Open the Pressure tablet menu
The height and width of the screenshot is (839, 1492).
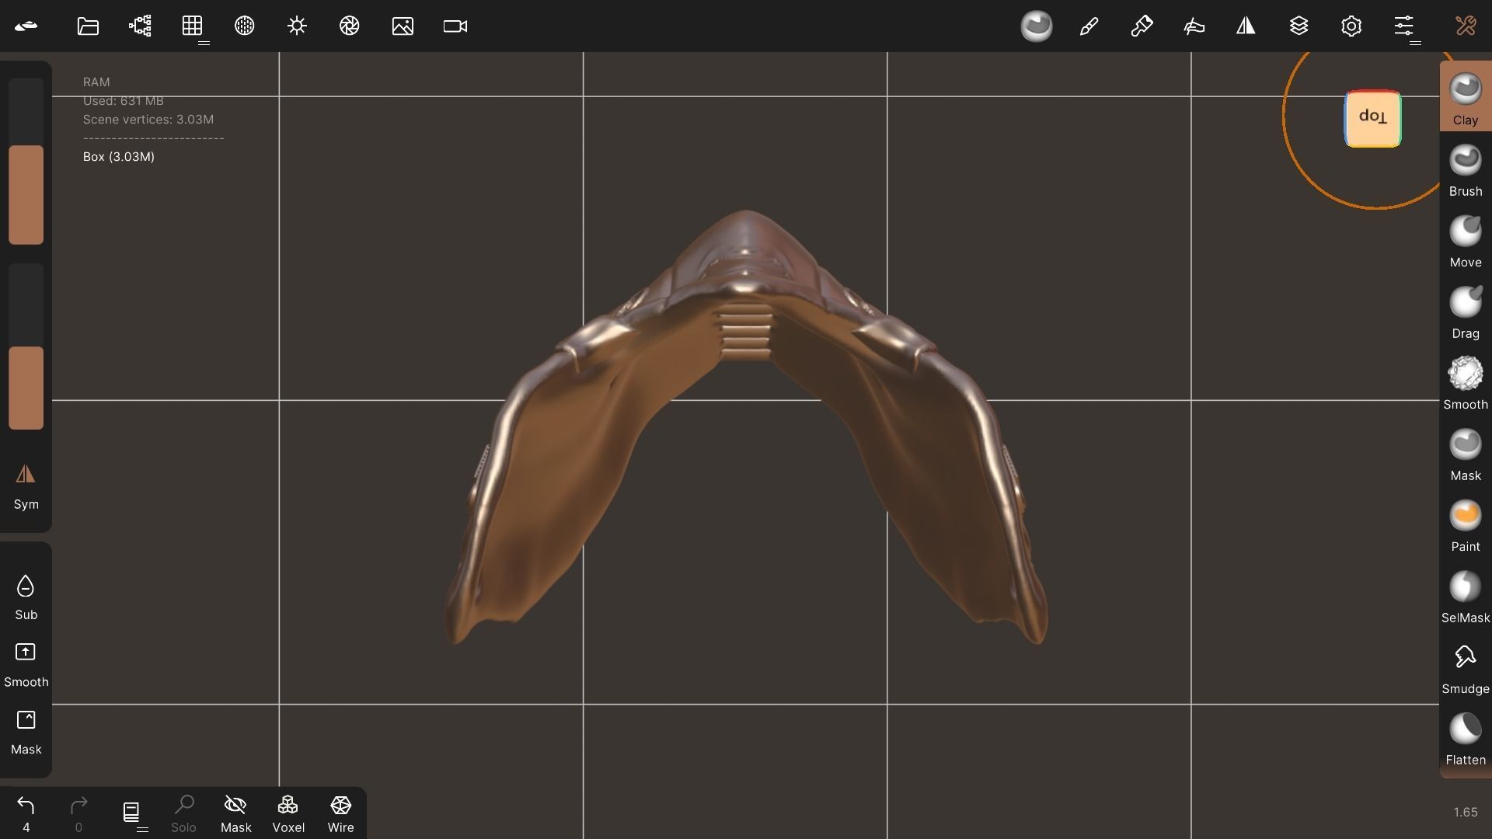[x=1194, y=26]
